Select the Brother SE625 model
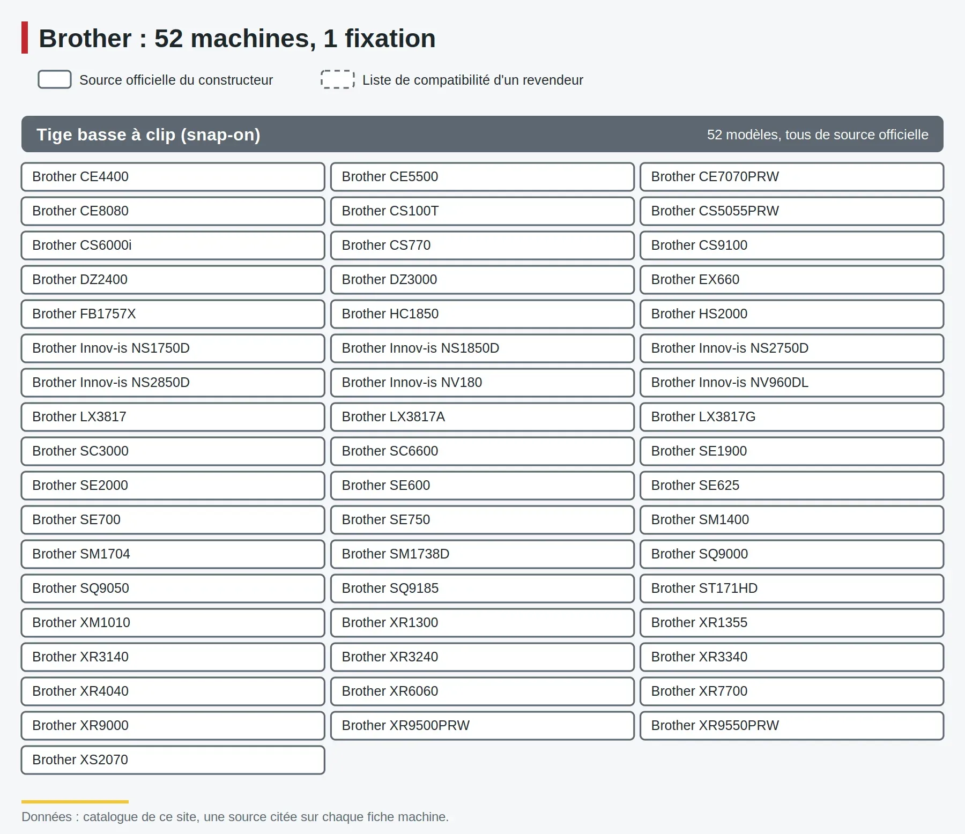 (x=792, y=486)
